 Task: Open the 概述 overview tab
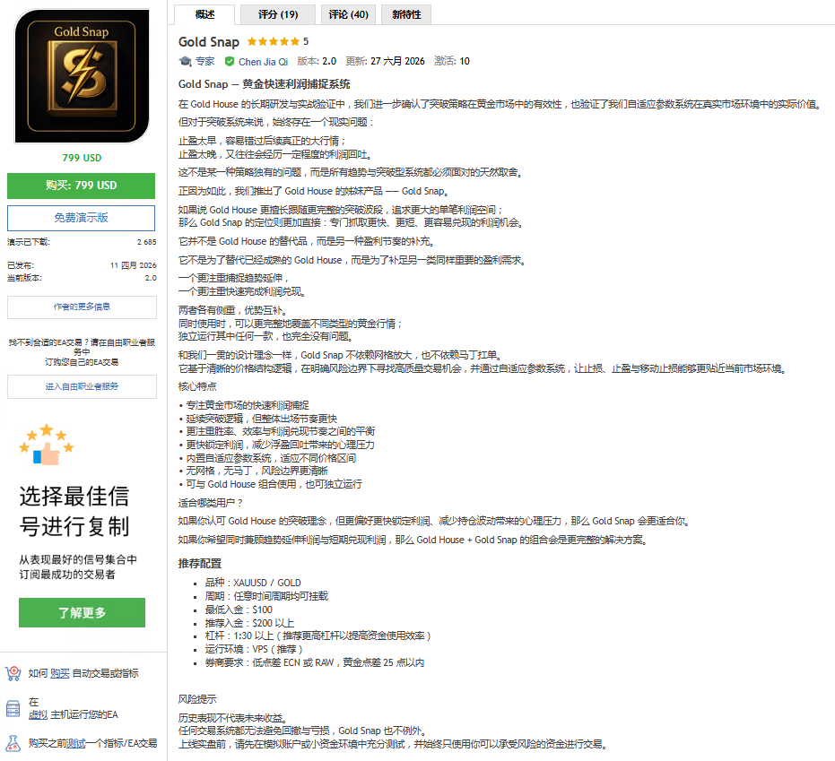(204, 14)
